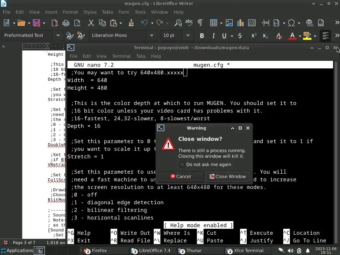340x255 pixels.
Task: Toggle formatting marks pilcrow icon
Action: pos(200,23)
